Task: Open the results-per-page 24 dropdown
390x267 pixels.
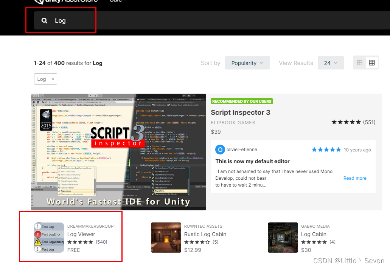Action: (x=331, y=63)
